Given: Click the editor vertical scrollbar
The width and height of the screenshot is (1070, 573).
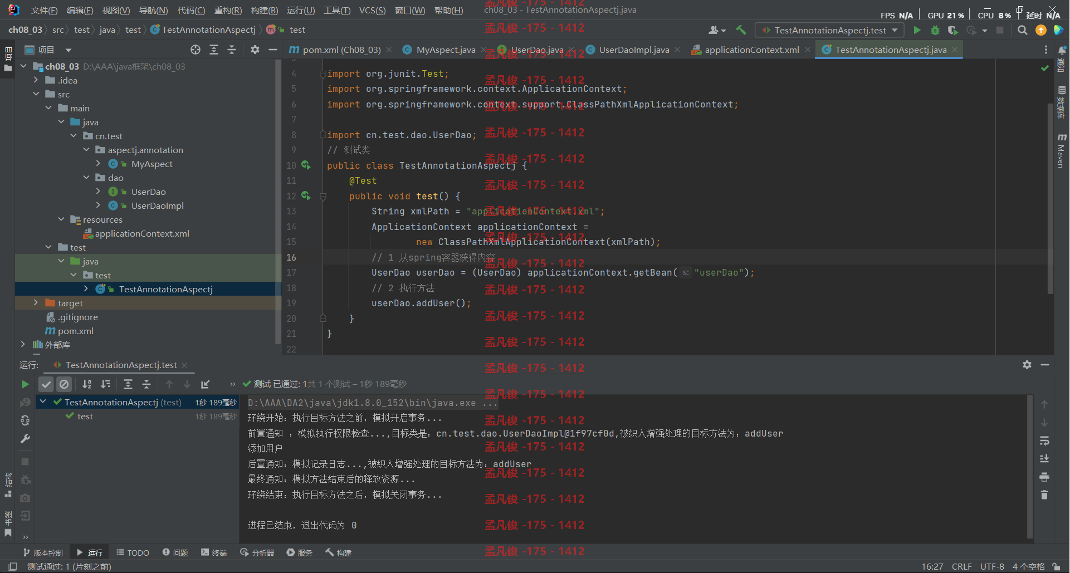Looking at the screenshot, I should click(x=1050, y=198).
